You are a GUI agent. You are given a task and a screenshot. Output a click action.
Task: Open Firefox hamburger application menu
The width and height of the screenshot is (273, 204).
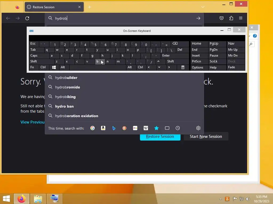[241, 18]
